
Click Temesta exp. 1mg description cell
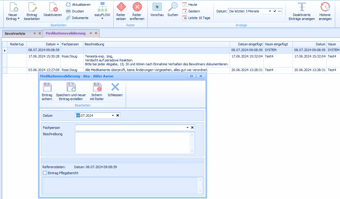coord(157,60)
